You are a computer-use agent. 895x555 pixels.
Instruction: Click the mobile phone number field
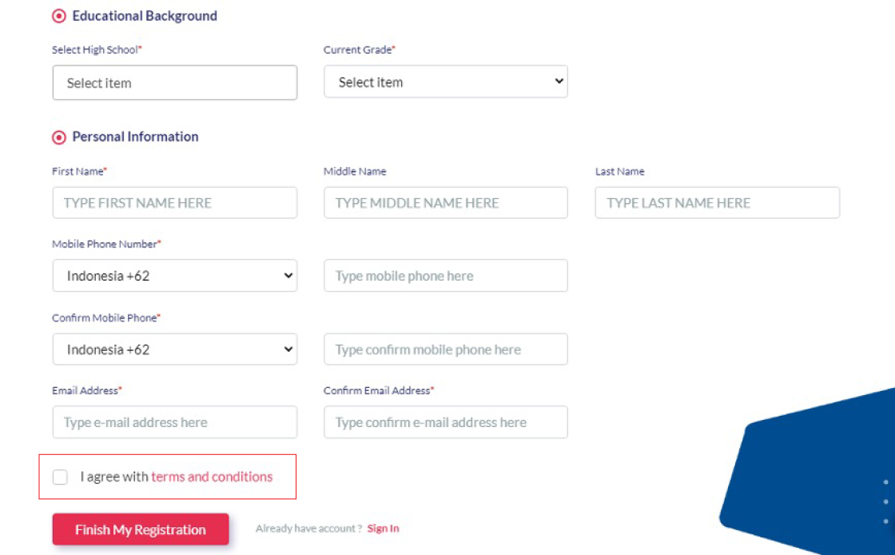pyautogui.click(x=446, y=276)
